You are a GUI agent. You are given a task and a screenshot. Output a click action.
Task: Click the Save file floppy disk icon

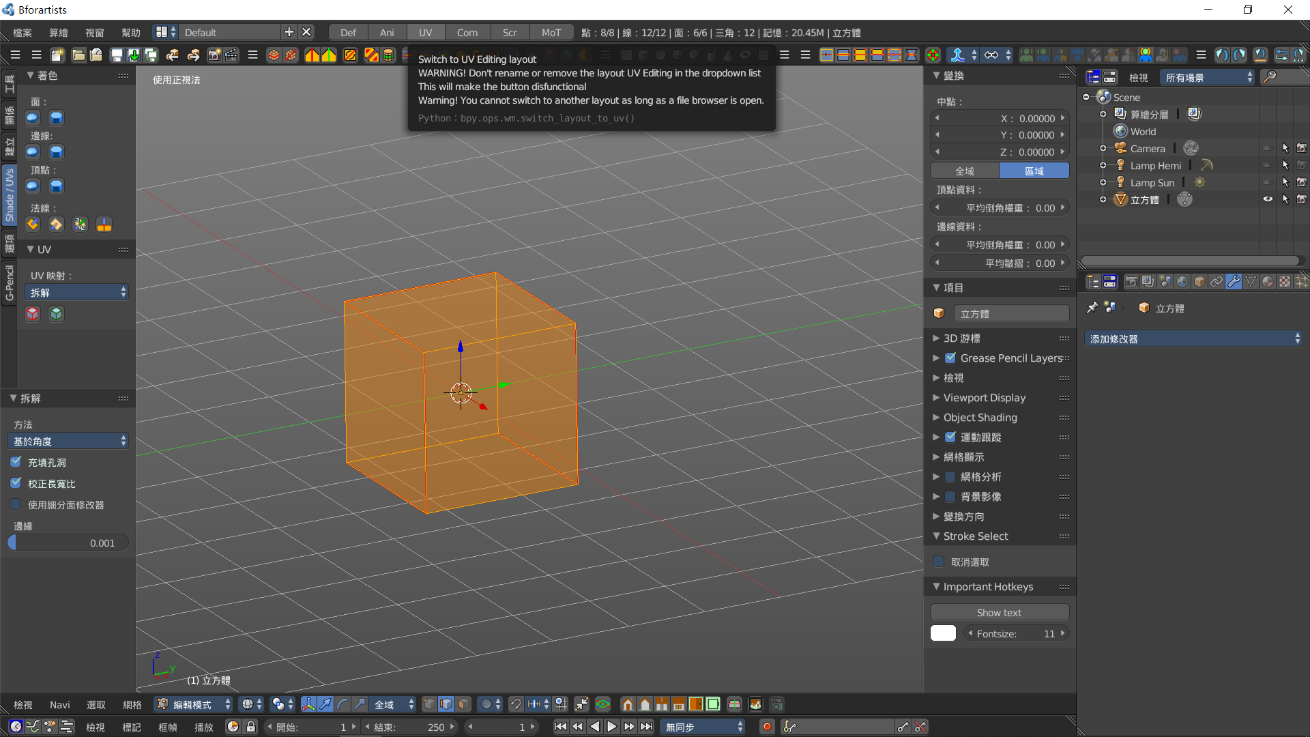tap(117, 55)
